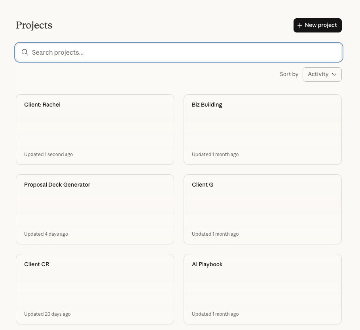Select the Proposal Deck Generator project title
The width and height of the screenshot is (360, 330).
(x=57, y=185)
